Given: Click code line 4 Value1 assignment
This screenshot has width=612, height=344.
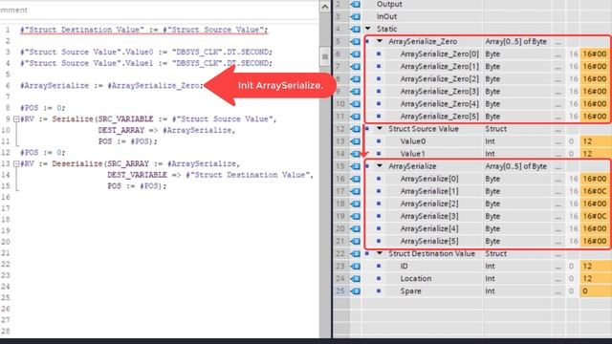Looking at the screenshot, I should point(146,63).
